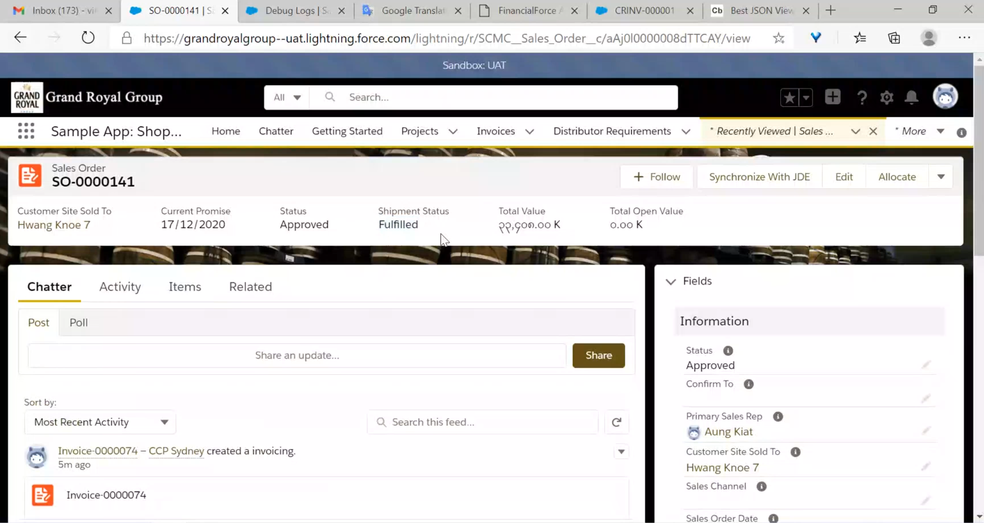Open the App Launcher grid icon
The image size is (984, 523).
point(26,131)
